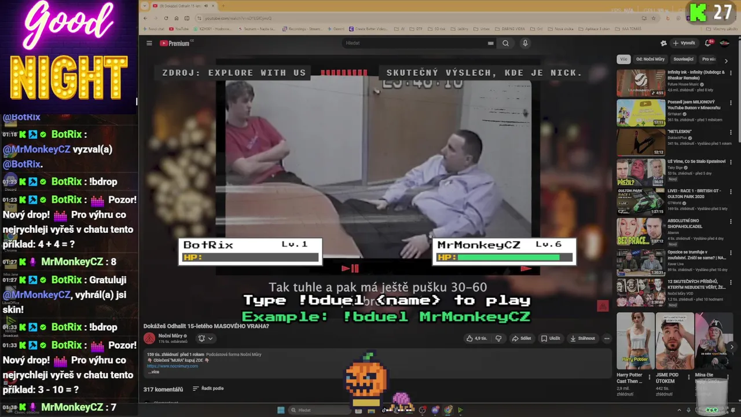
Task: Open the Windows Start menu
Action: coord(281,410)
